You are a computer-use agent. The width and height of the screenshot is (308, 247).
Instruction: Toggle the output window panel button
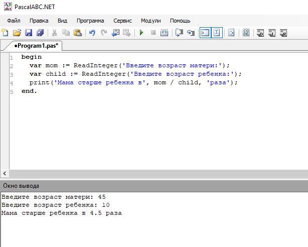pyautogui.click(x=205, y=33)
